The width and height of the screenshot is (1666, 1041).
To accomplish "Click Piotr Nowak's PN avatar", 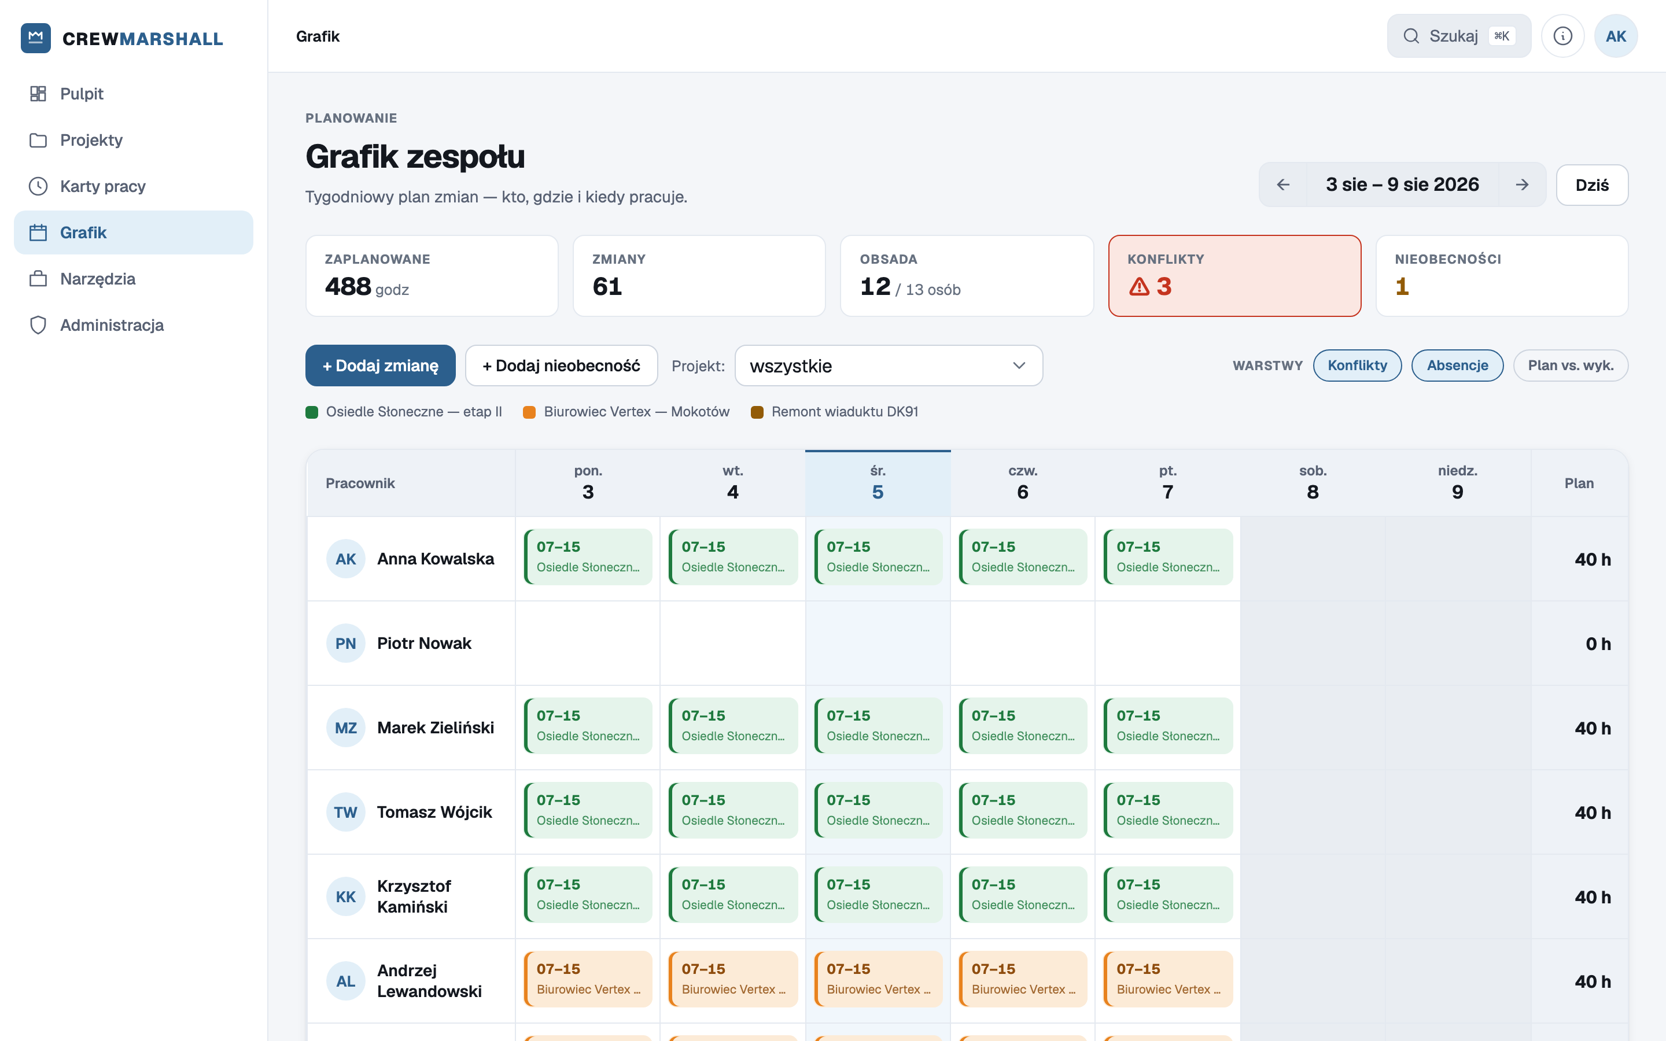I will pos(345,644).
